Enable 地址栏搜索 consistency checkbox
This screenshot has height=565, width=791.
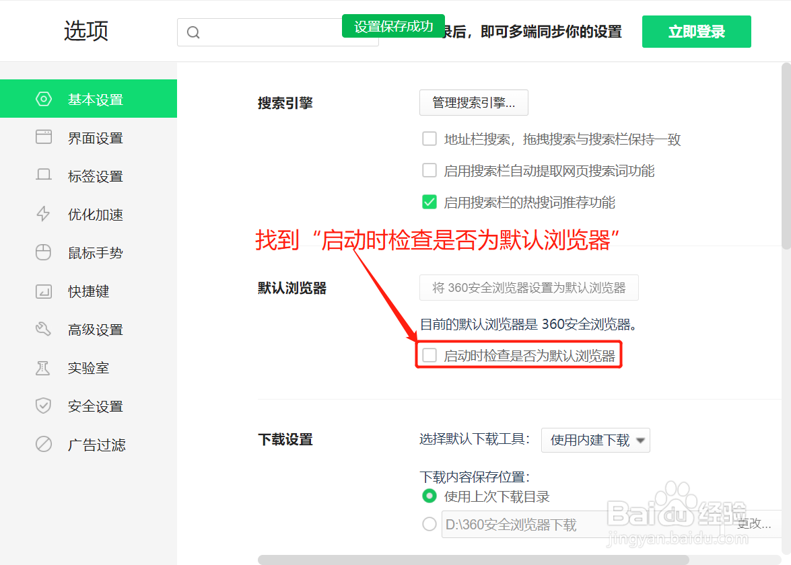429,139
